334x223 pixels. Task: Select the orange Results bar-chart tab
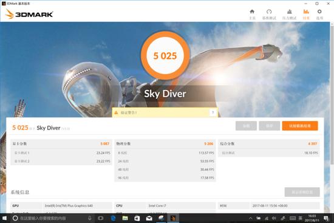(x=306, y=15)
